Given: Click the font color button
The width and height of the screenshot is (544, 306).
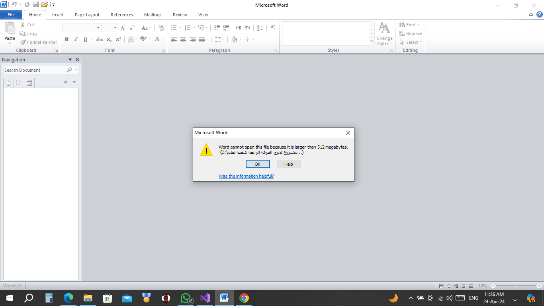Looking at the screenshot, I should point(157,39).
